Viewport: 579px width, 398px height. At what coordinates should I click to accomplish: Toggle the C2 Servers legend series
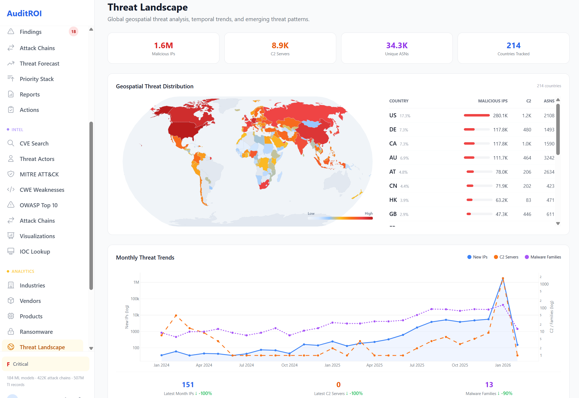(506, 257)
